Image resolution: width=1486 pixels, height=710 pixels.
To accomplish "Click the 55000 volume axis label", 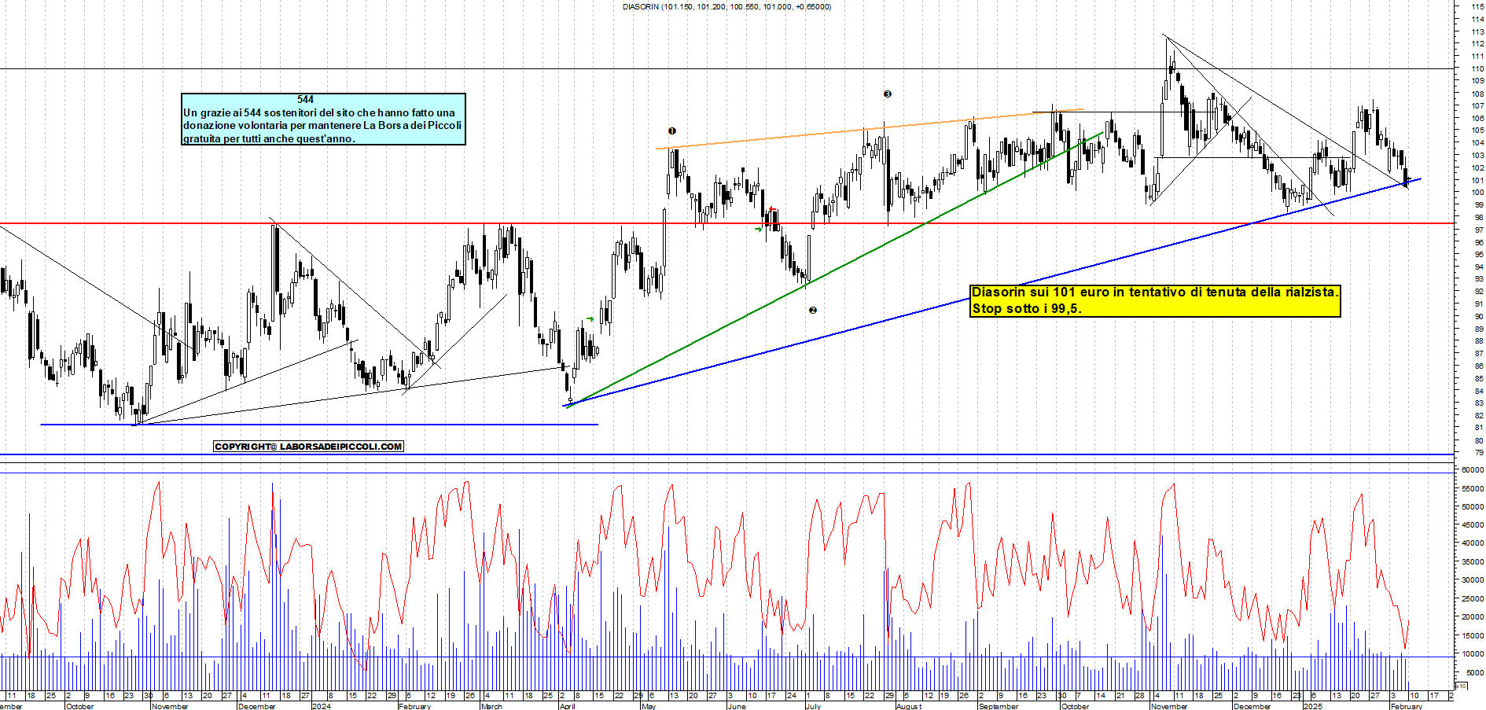I will click(x=1473, y=488).
